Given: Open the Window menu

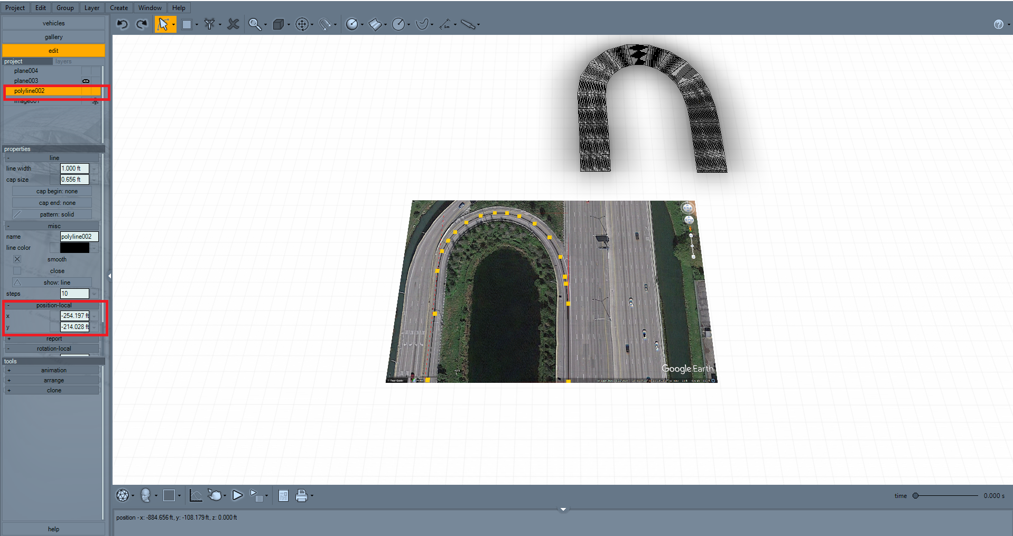Looking at the screenshot, I should click(x=150, y=8).
